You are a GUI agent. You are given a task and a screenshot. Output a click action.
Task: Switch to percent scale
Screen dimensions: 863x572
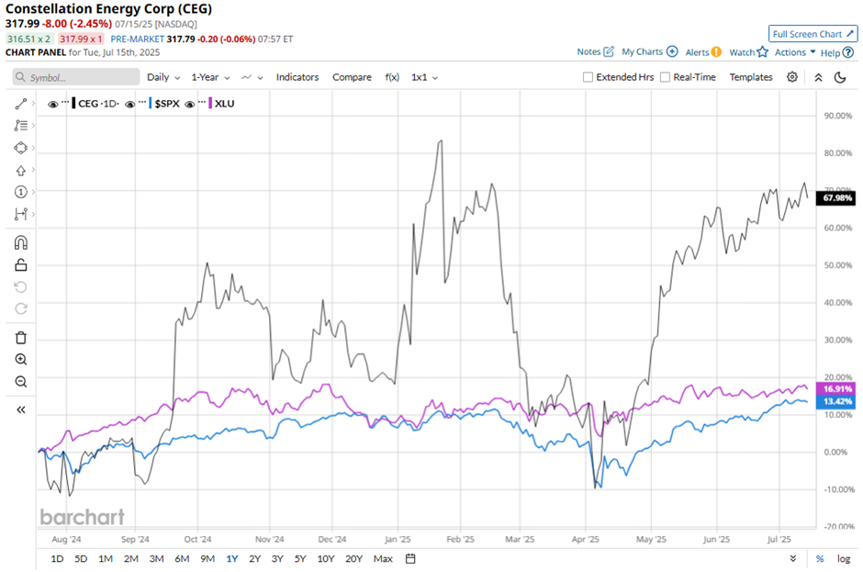pyautogui.click(x=820, y=559)
